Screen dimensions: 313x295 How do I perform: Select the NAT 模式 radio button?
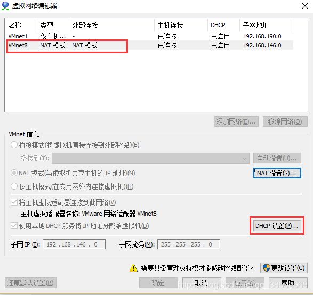[14, 173]
